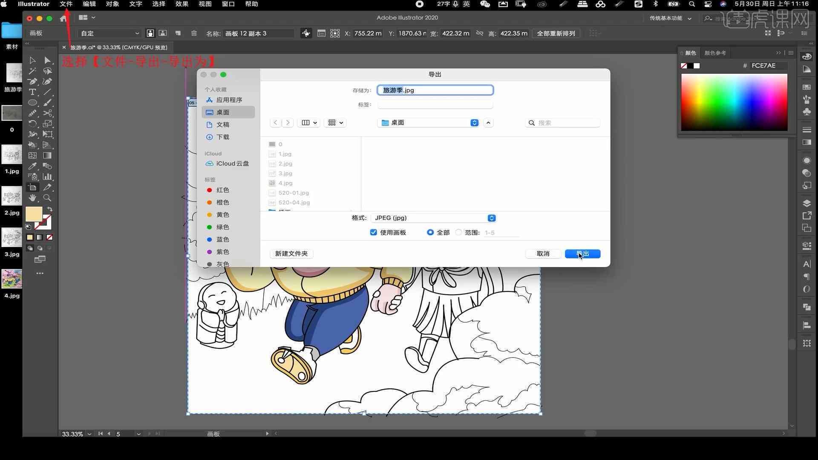Open the artboard number dropdown
Screen dimensions: 818x460
(138, 434)
